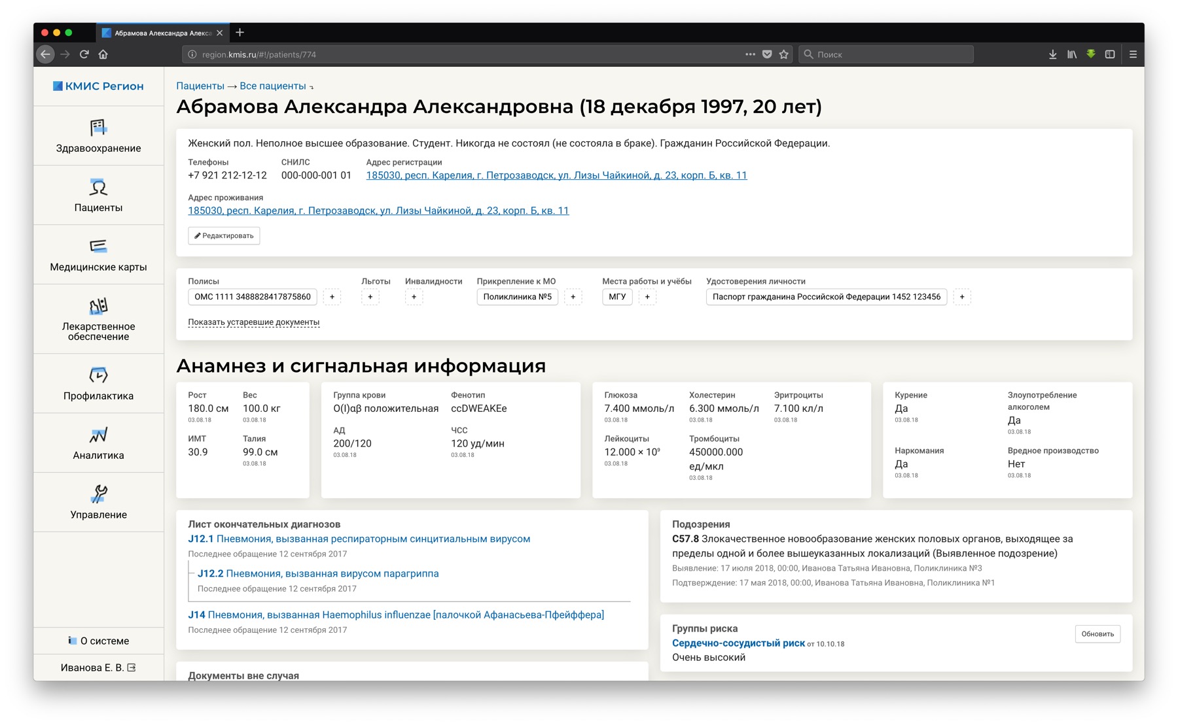Click the green extension icon in toolbar
Image resolution: width=1178 pixels, height=725 pixels.
1091,54
